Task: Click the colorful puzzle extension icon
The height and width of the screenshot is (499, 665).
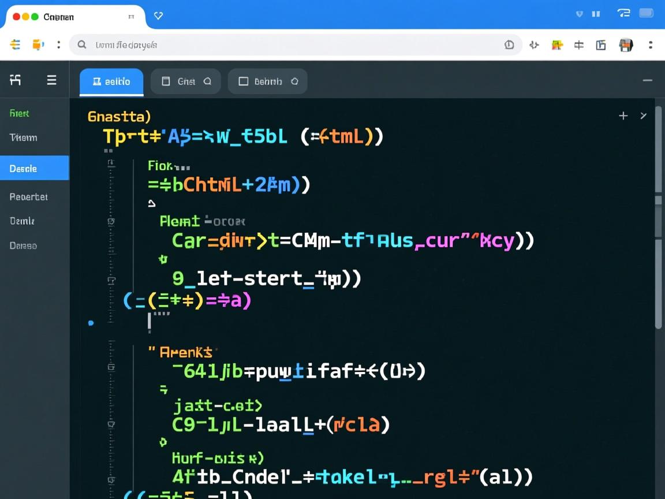Action: (557, 45)
